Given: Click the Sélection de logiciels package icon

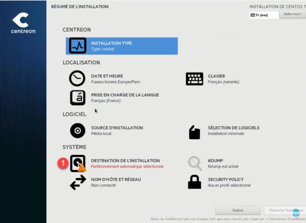Looking at the screenshot, I should click(x=194, y=132).
